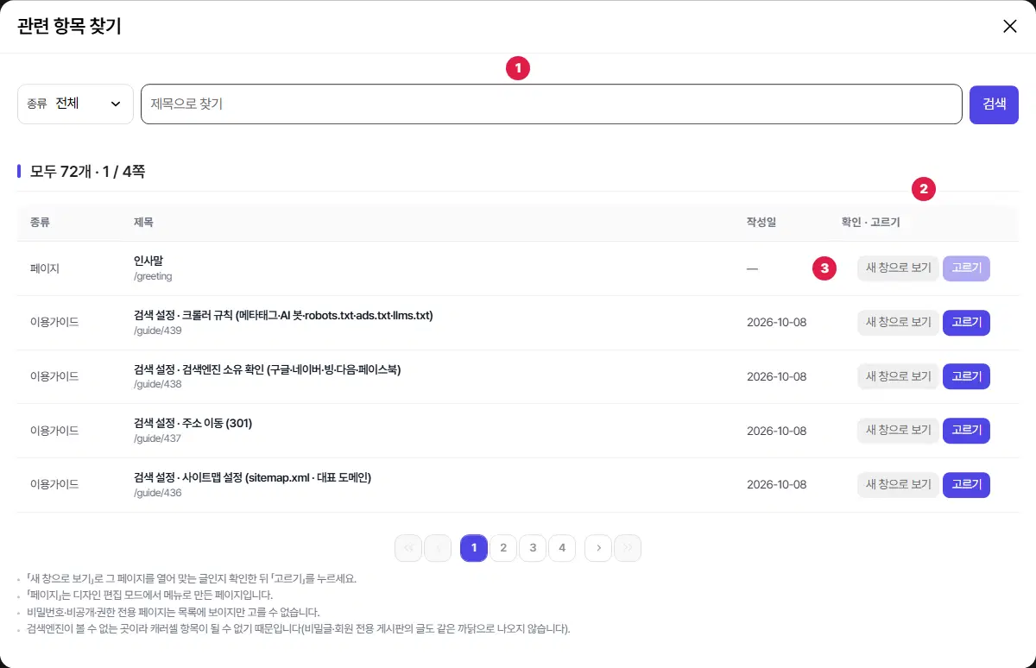Choose 고르기 for 사이트맵 설정 guide
The image size is (1036, 668).
(x=966, y=485)
